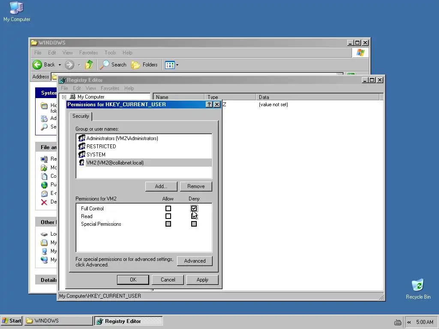Click the help question mark button in Permissions dialog
This screenshot has height=329, width=439.
click(x=209, y=105)
